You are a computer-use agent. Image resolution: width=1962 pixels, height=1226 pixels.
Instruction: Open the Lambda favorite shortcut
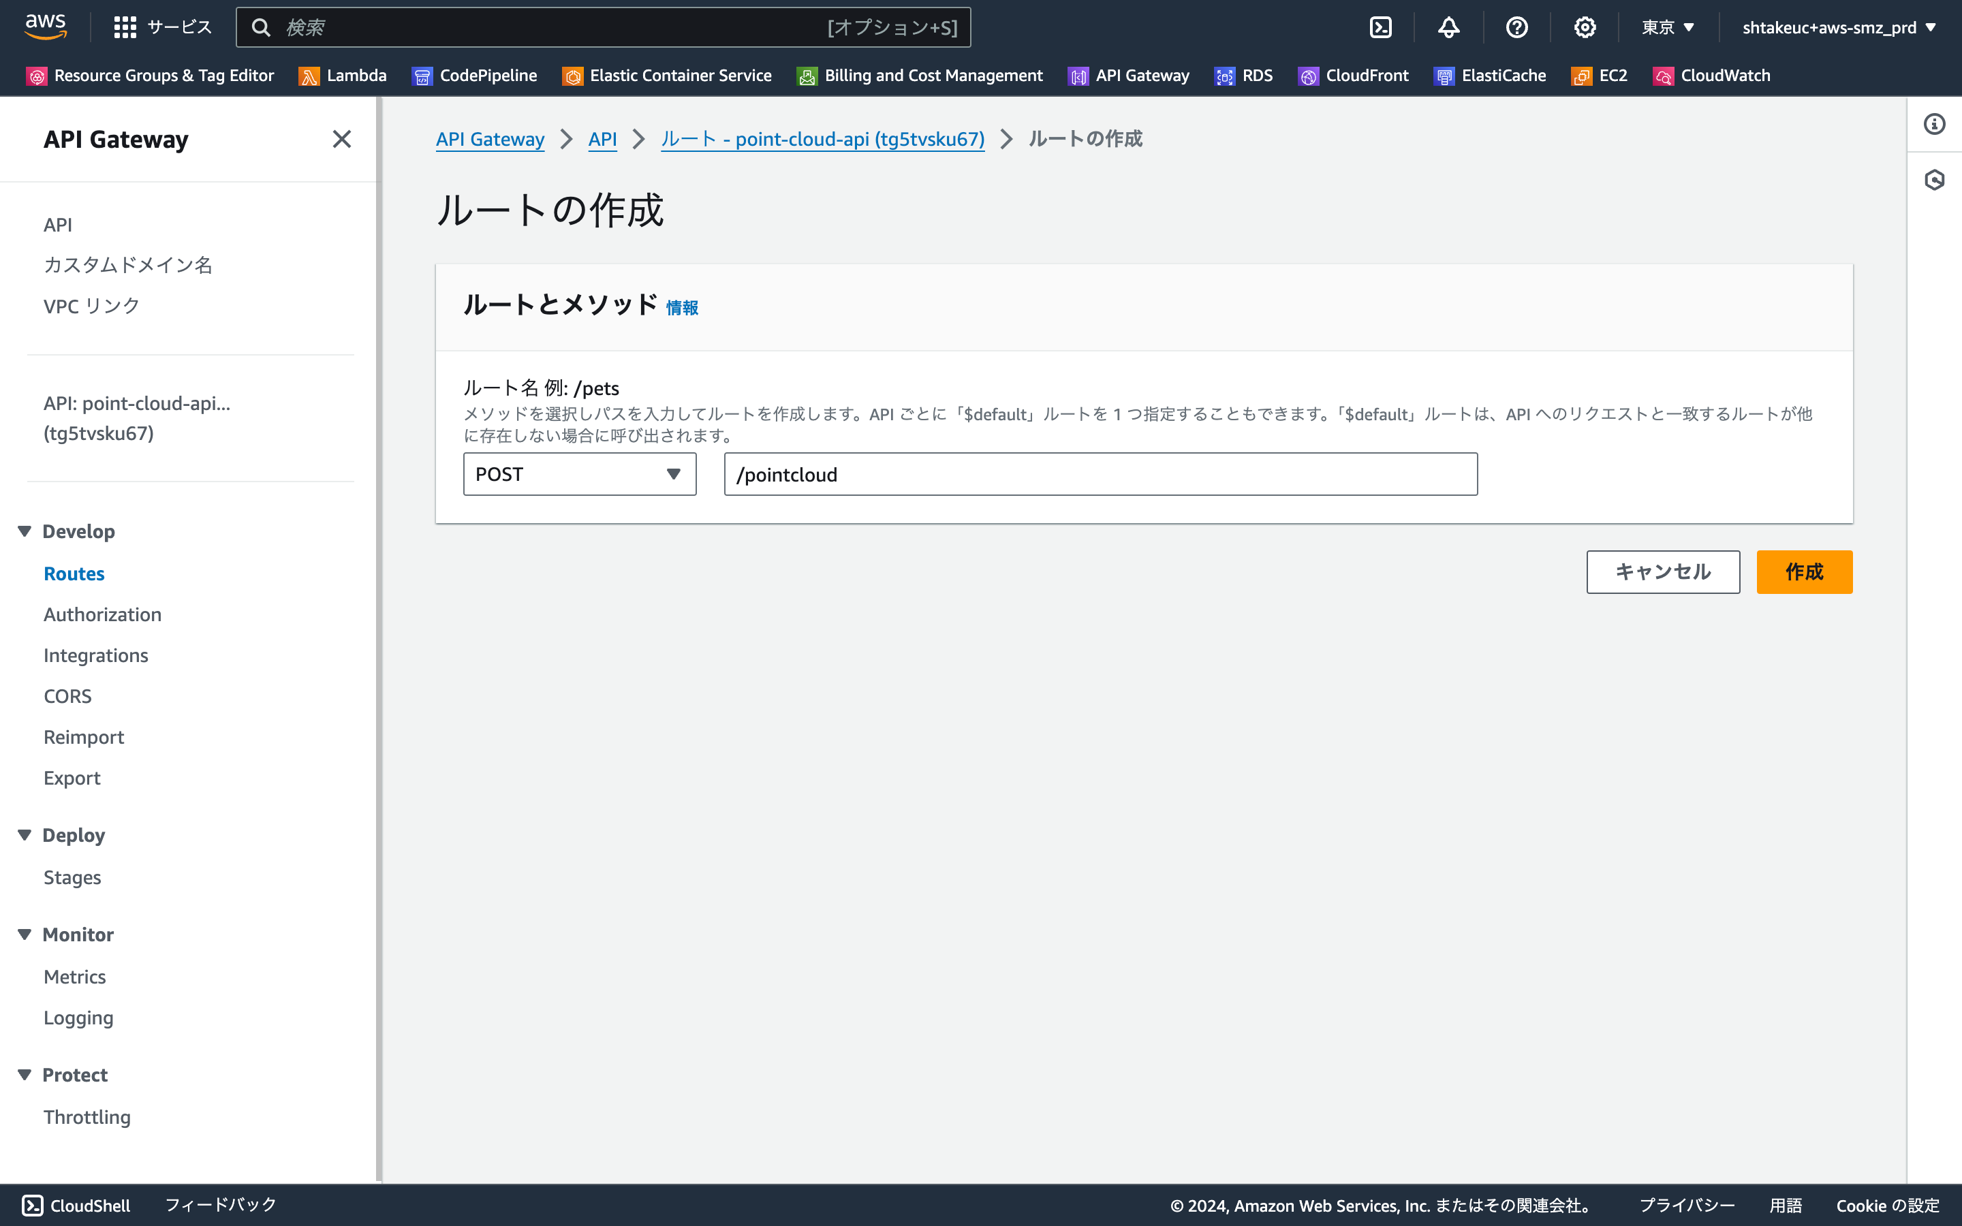pyautogui.click(x=342, y=76)
